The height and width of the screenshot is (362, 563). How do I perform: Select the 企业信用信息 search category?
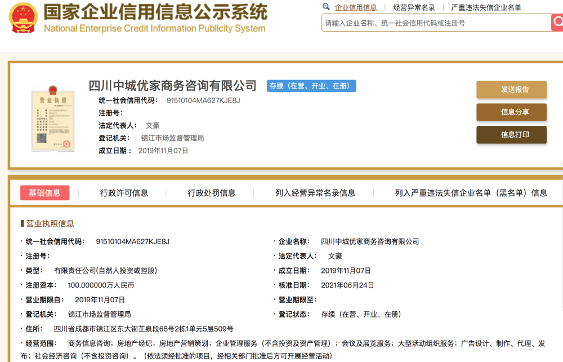(356, 7)
